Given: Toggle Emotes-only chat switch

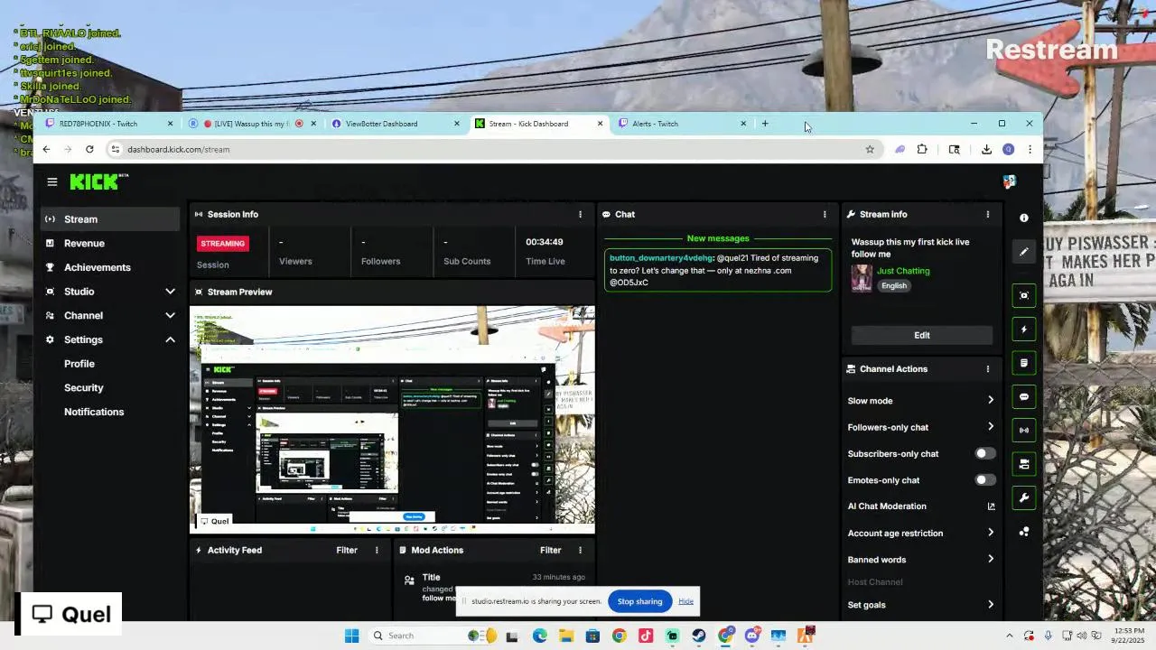Looking at the screenshot, I should pos(985,479).
